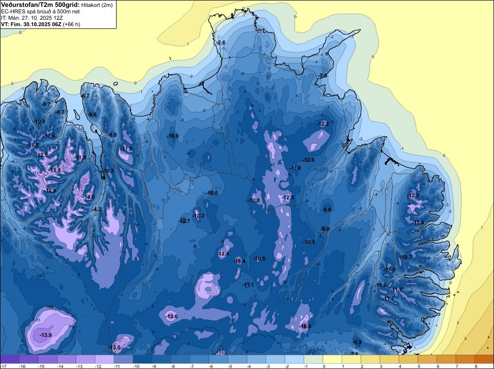Click the -8.9 temperature value

click(x=112, y=135)
